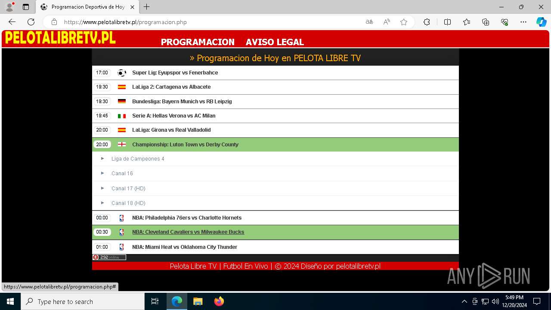This screenshot has width=551, height=310.
Task: View site information lock icon
Action: point(54,22)
